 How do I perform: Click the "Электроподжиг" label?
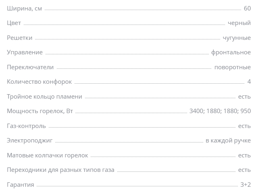point(30,140)
